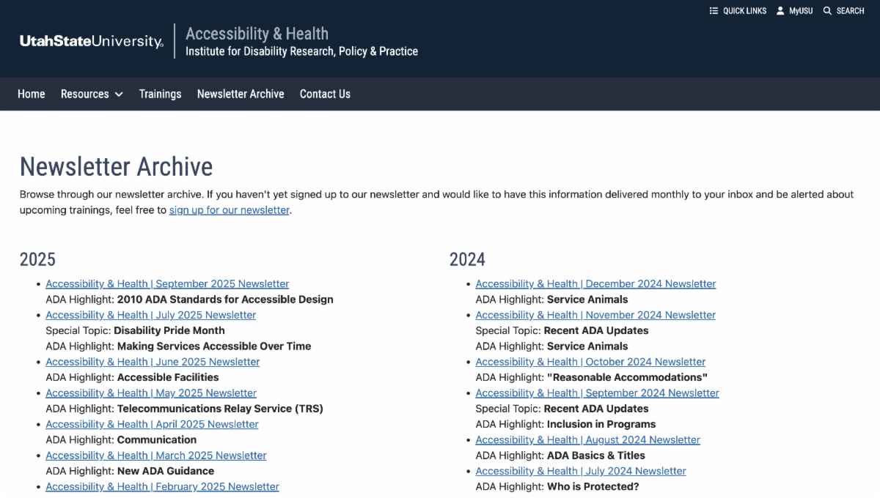880x498 pixels.
Task: Open the February 2025 Newsletter link
Action: (162, 487)
